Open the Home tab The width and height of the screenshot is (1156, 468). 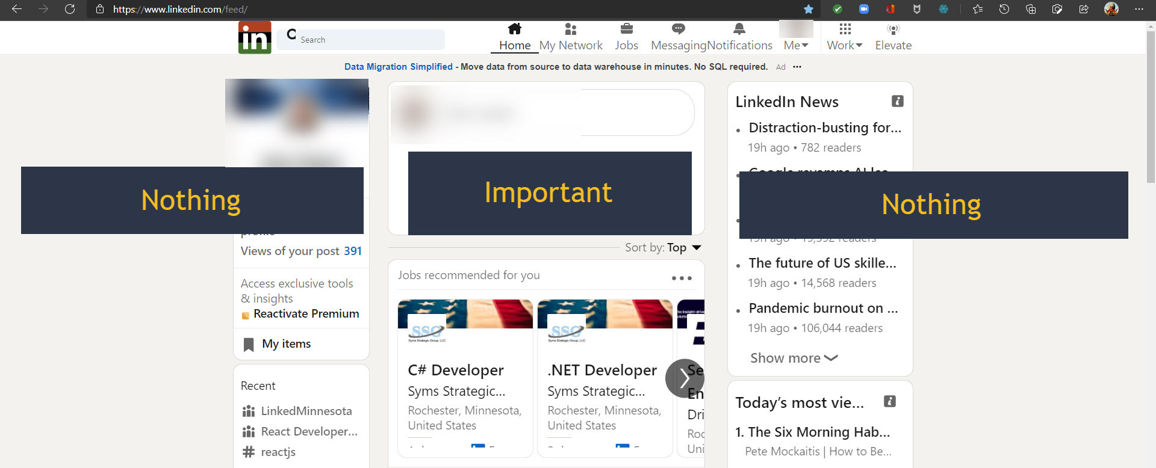coord(515,37)
